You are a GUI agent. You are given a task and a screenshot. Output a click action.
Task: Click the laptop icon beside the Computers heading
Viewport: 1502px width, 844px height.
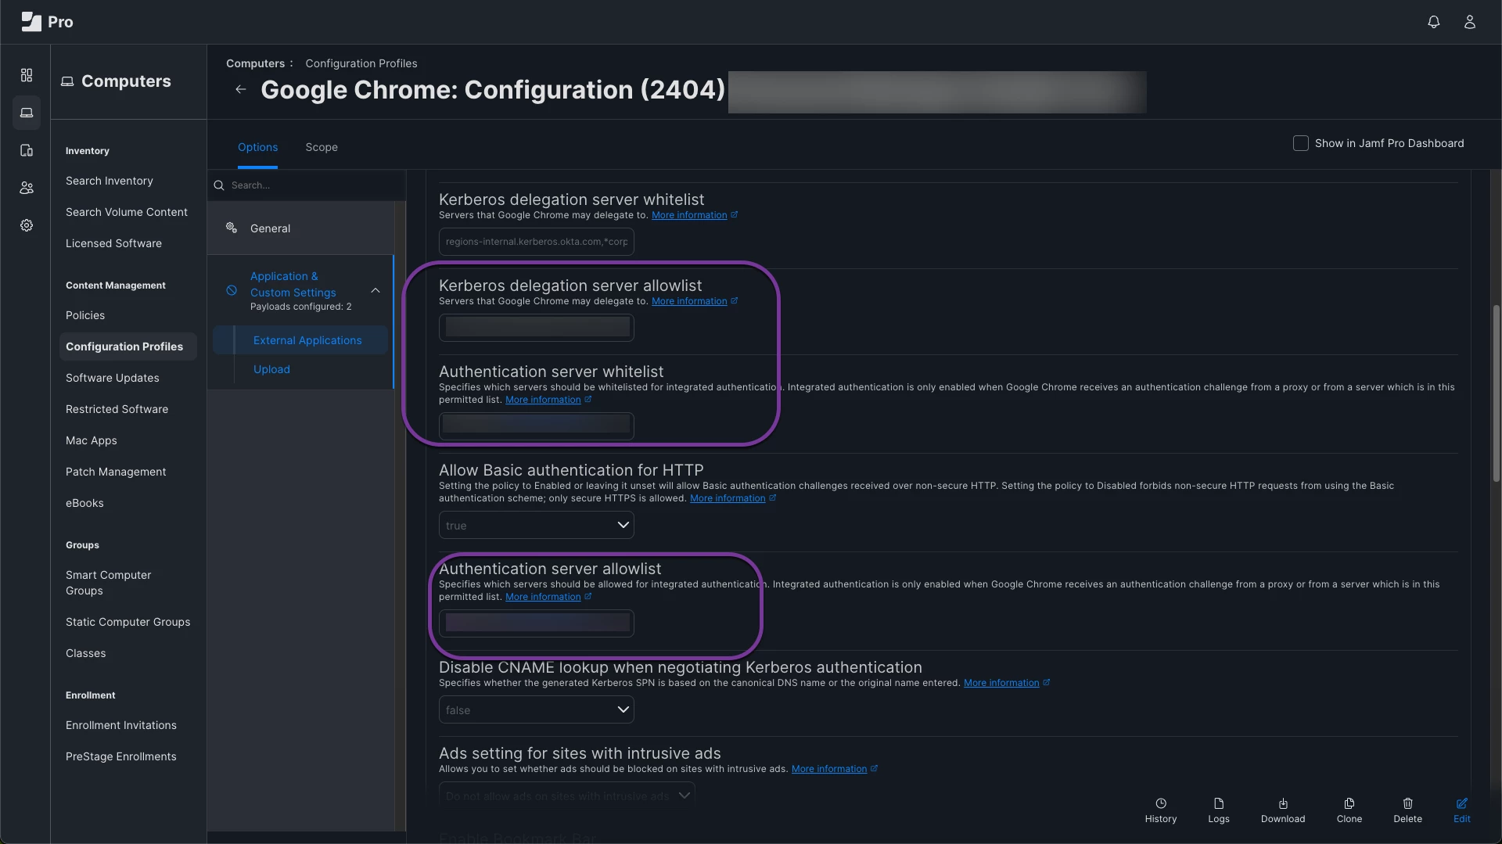pos(67,81)
